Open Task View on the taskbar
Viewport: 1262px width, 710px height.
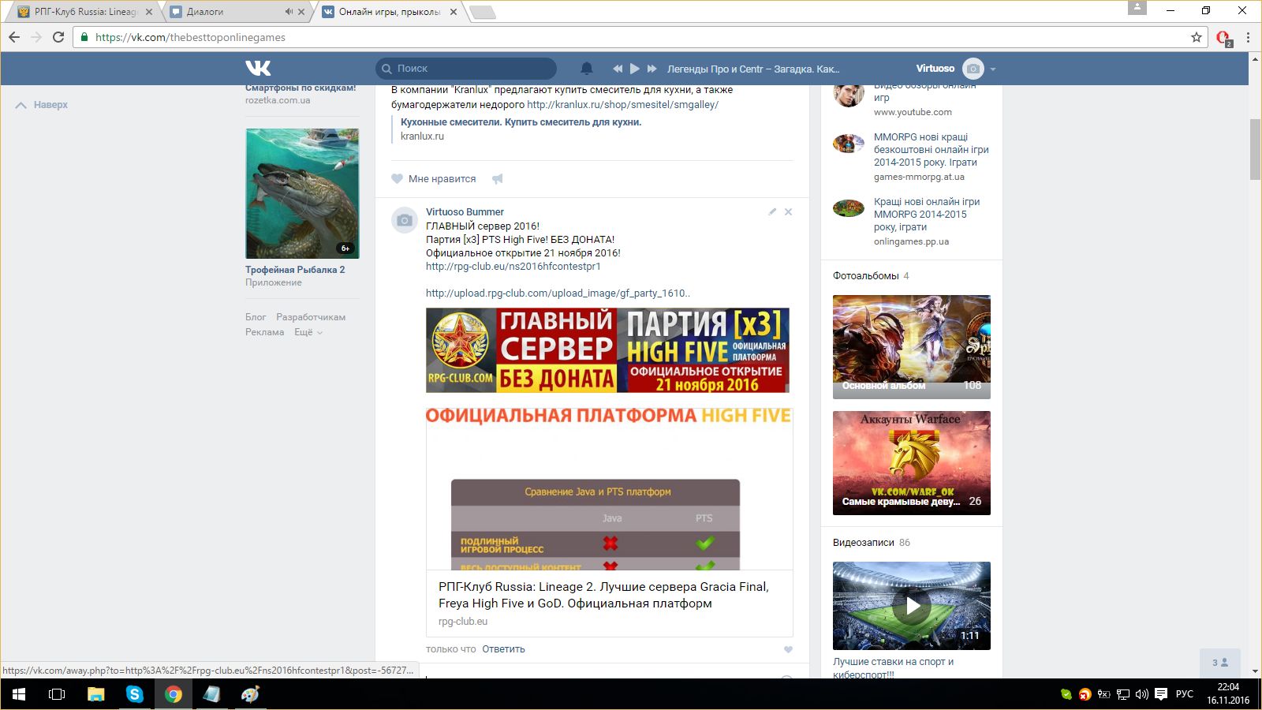pyautogui.click(x=57, y=694)
